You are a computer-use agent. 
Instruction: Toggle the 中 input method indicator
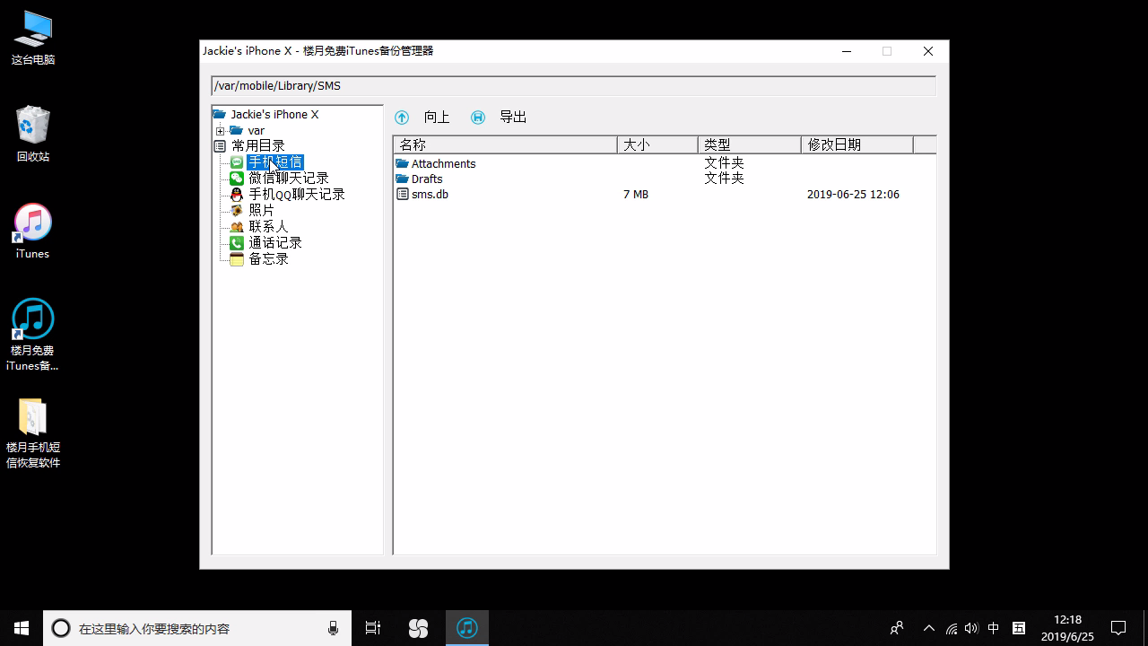994,628
